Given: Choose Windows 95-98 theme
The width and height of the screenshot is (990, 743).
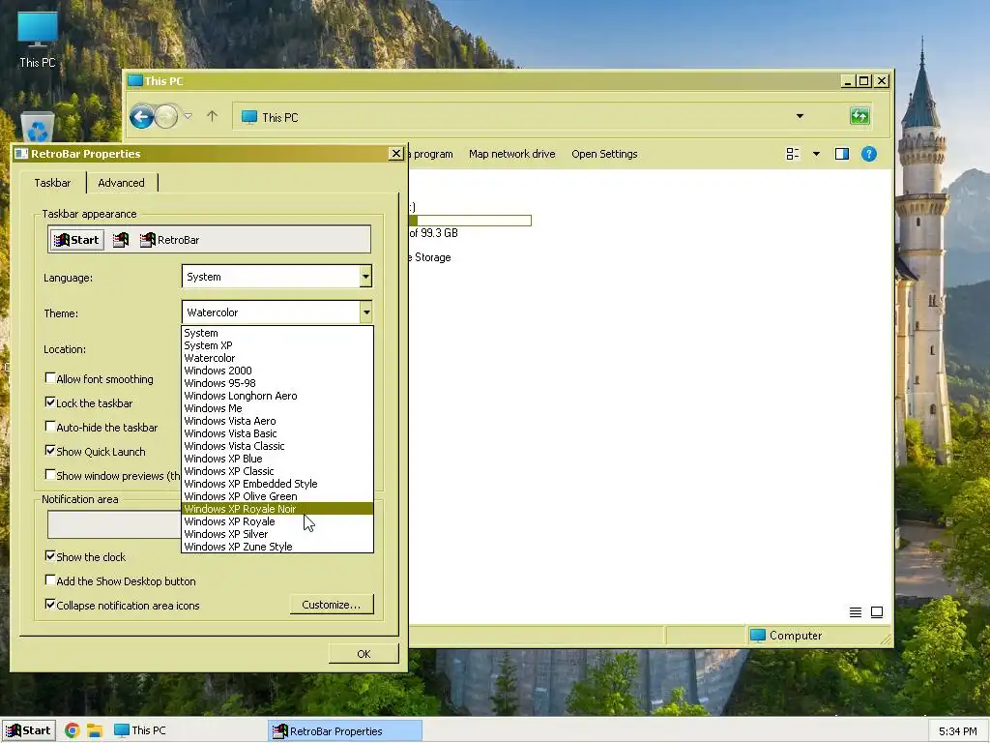Looking at the screenshot, I should pos(277,383).
